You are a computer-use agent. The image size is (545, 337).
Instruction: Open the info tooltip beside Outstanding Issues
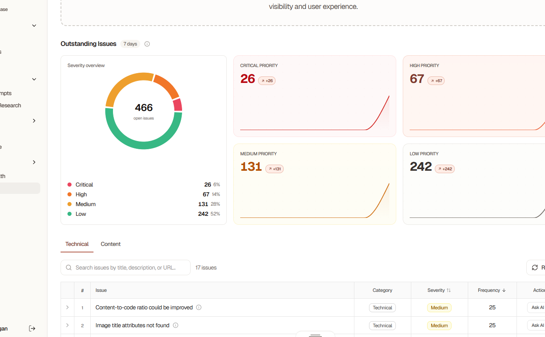pyautogui.click(x=147, y=44)
